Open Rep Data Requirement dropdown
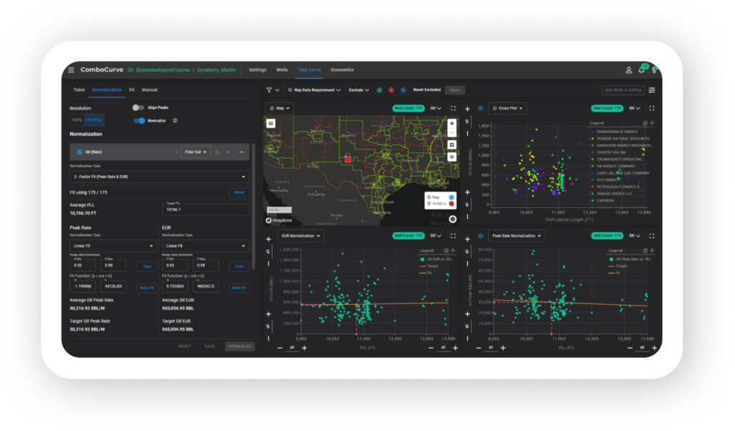Viewport: 735px width, 431px height. [x=314, y=90]
